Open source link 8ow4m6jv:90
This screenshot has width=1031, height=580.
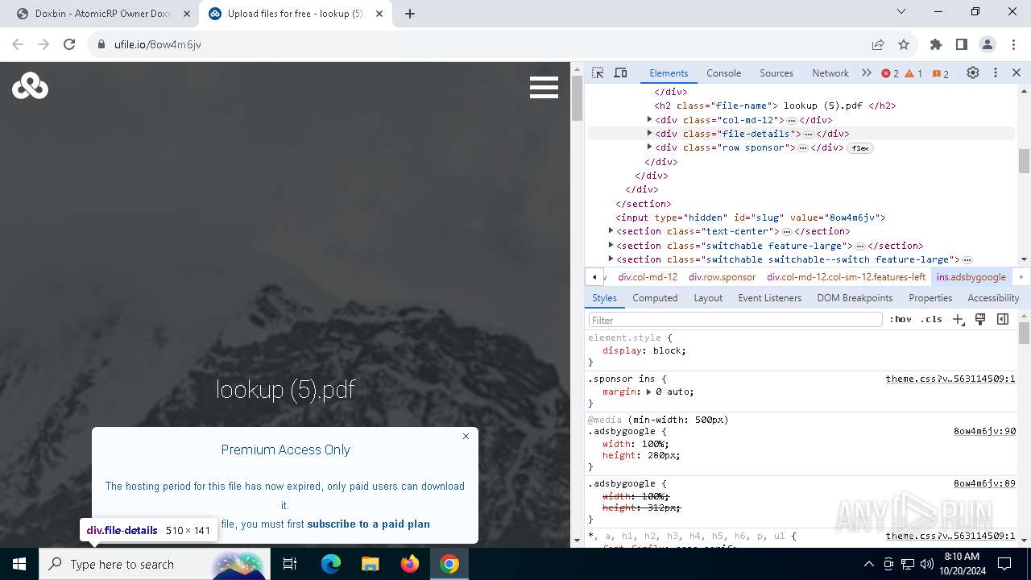pos(984,432)
